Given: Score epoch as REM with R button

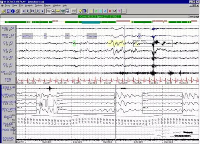Looking at the screenshot, I should (x=110, y=11).
